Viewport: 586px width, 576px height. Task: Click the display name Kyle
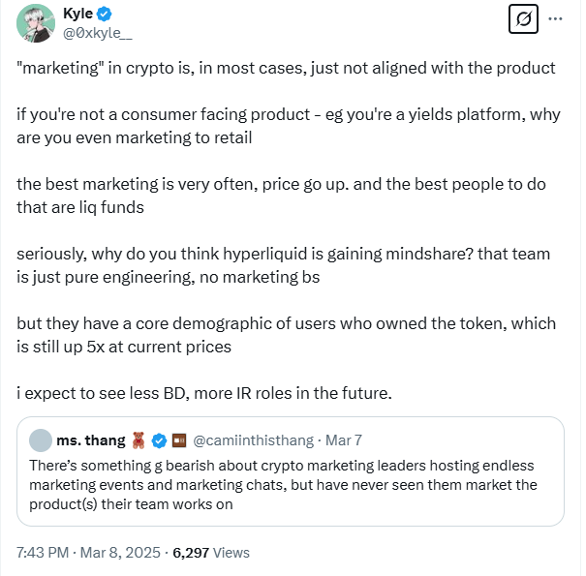77,14
